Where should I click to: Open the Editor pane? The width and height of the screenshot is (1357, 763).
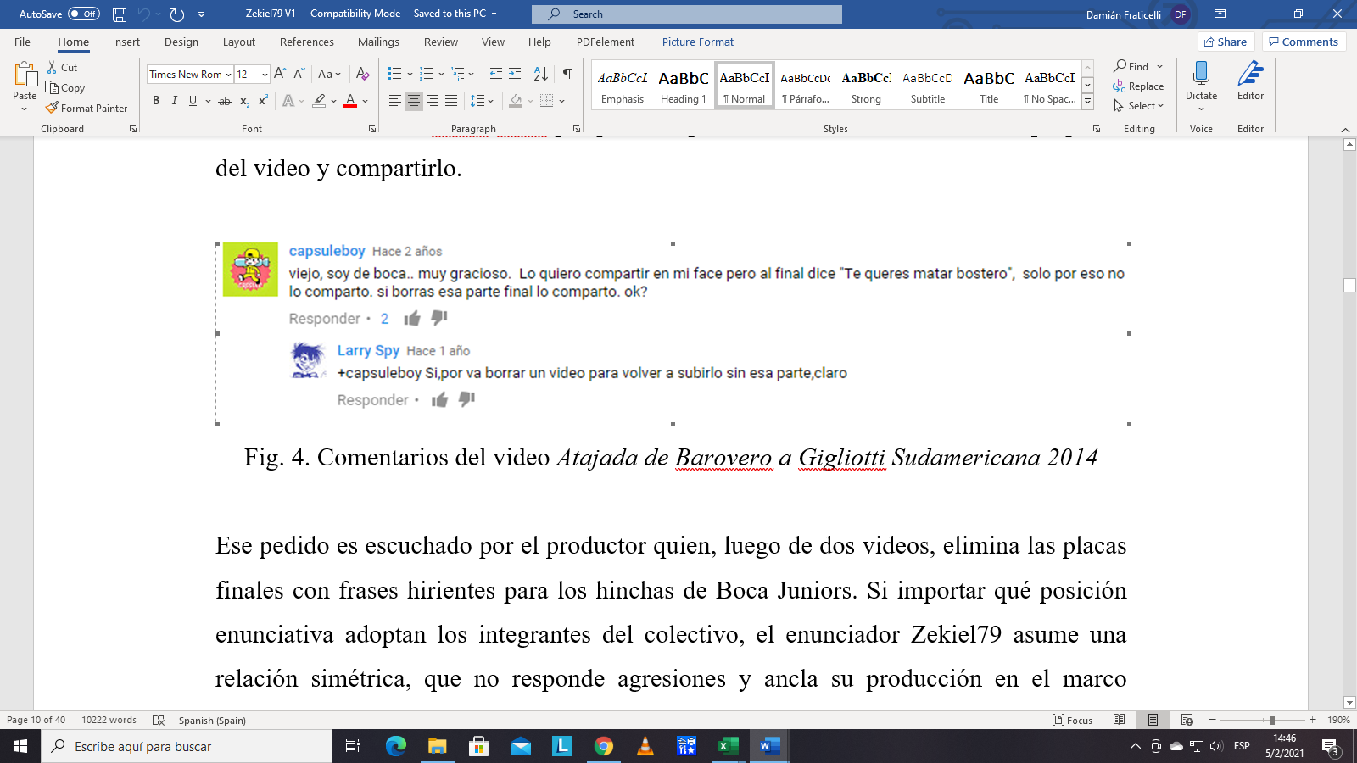1250,81
